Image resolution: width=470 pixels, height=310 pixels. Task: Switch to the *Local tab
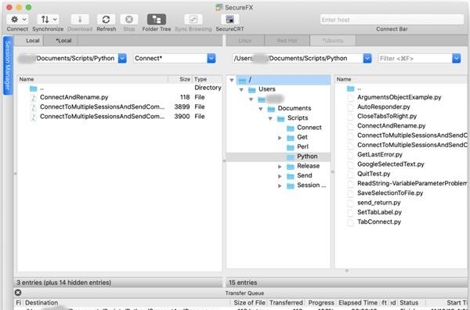click(x=63, y=41)
